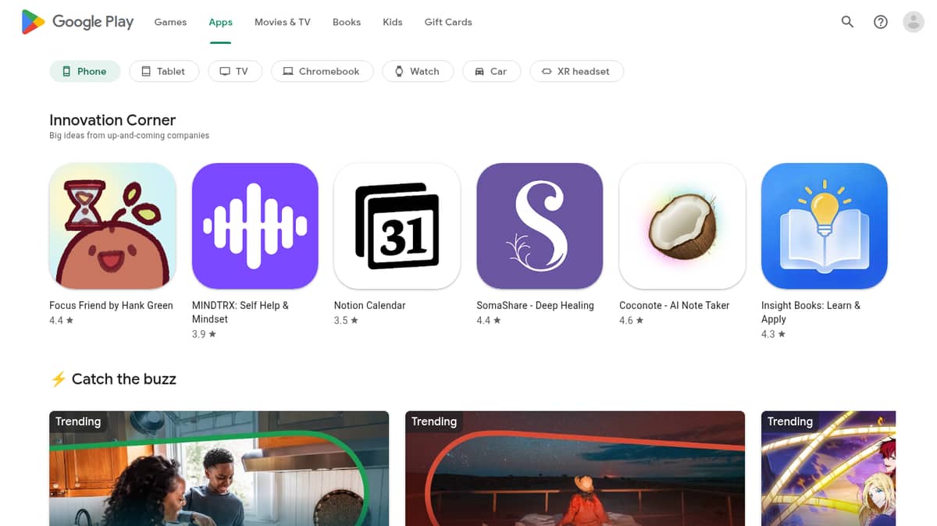
Task: Open the Books tab
Action: coord(347,22)
